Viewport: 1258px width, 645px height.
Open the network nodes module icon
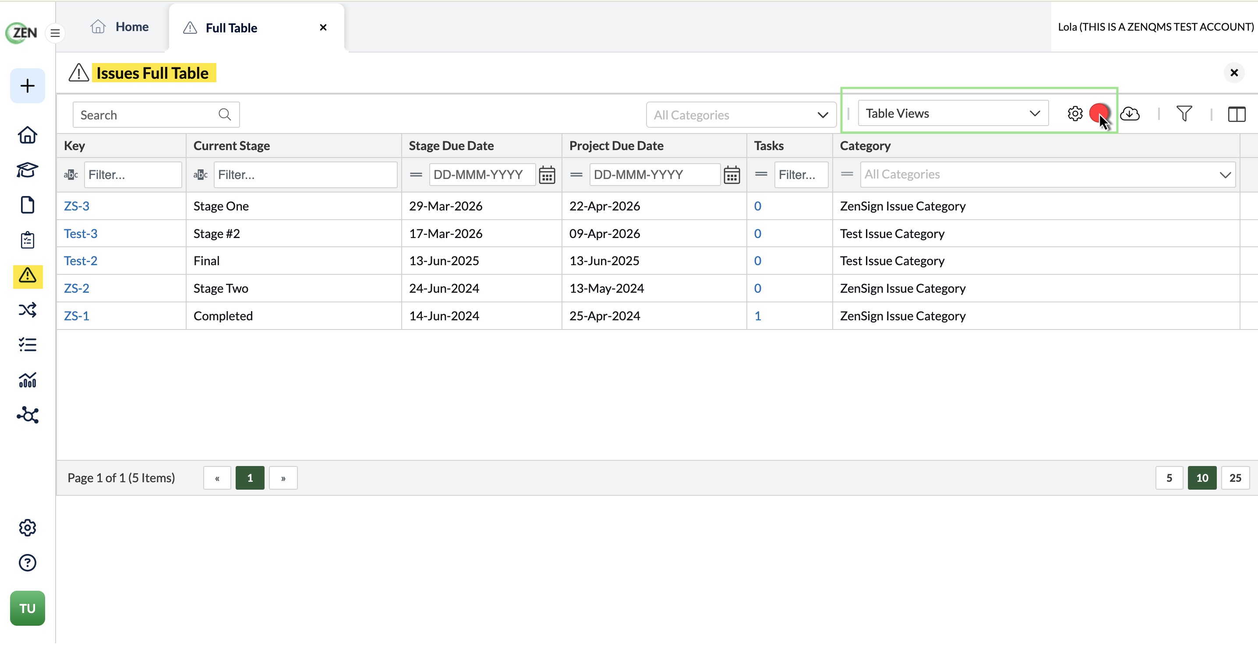[x=27, y=415]
